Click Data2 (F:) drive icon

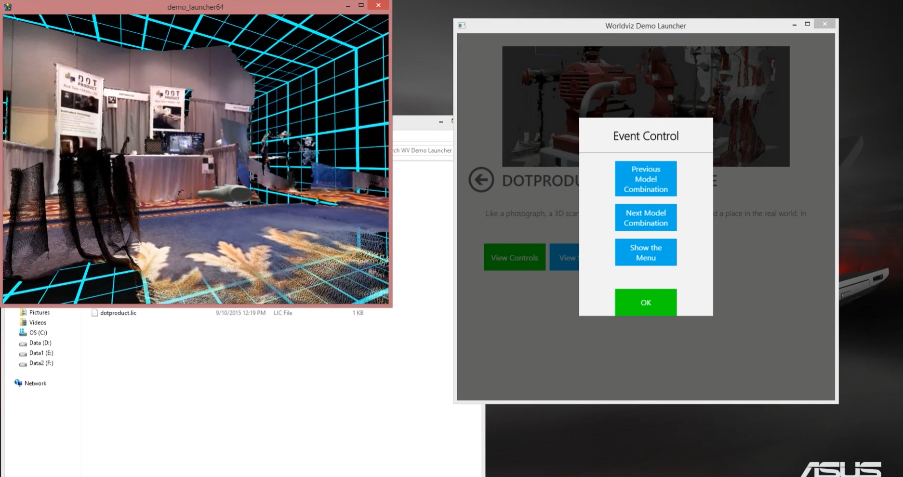click(x=23, y=363)
